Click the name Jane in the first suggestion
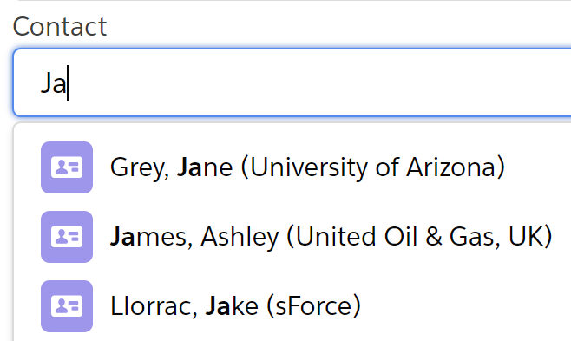This screenshot has height=341, width=571. pyautogui.click(x=205, y=167)
